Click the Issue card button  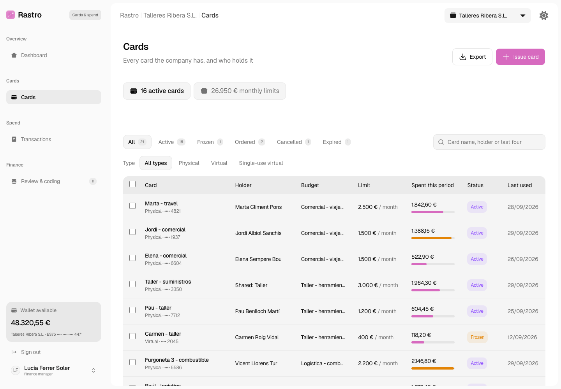(520, 57)
